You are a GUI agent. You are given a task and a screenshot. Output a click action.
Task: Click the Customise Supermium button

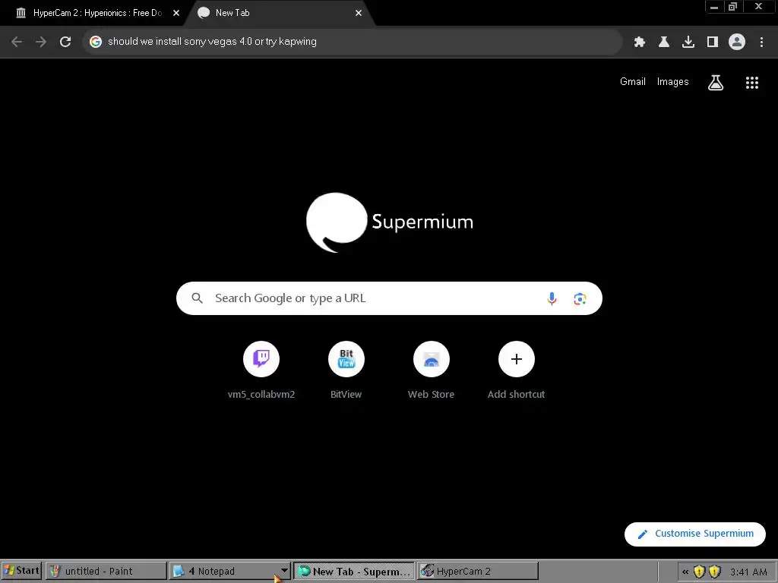point(695,534)
